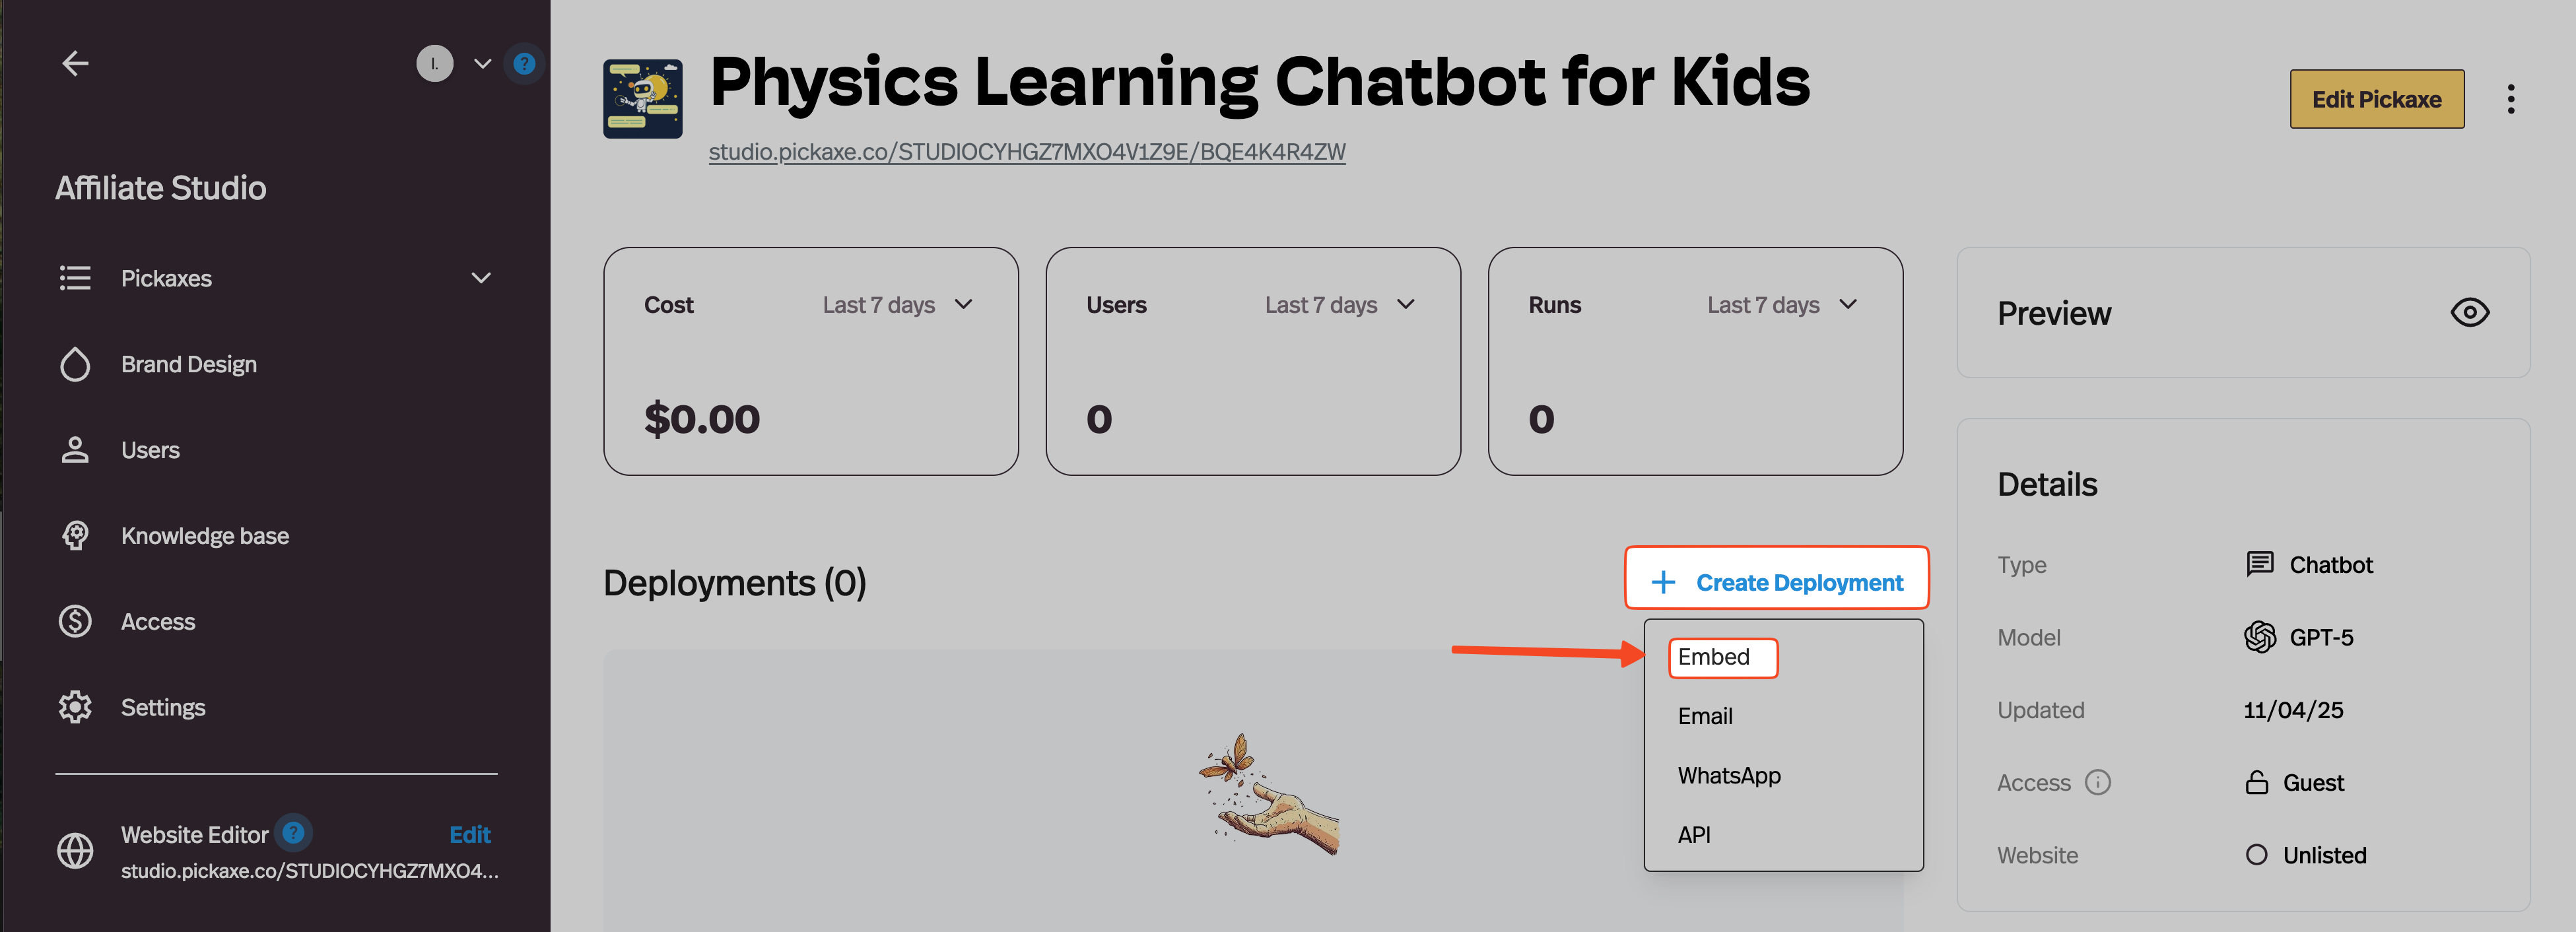Open the studio.pickaxe.co chatbot URL link
Screen dimensions: 2576x932
click(1026, 152)
